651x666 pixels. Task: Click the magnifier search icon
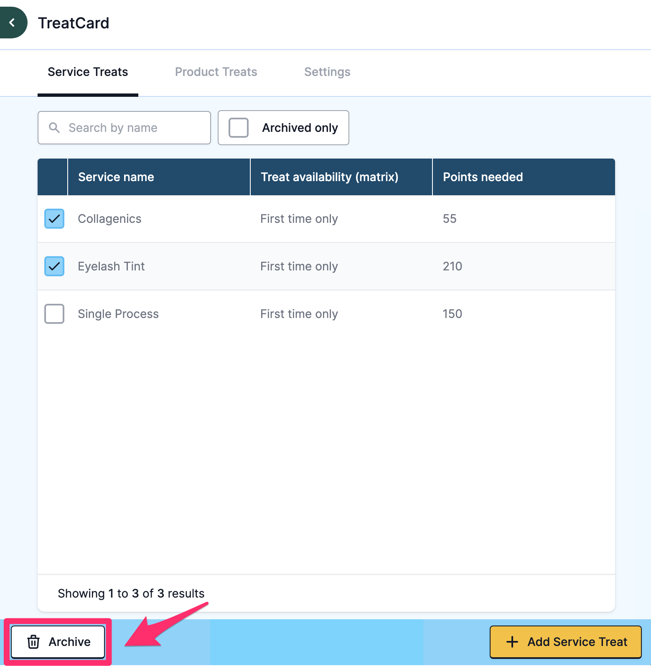pos(54,128)
